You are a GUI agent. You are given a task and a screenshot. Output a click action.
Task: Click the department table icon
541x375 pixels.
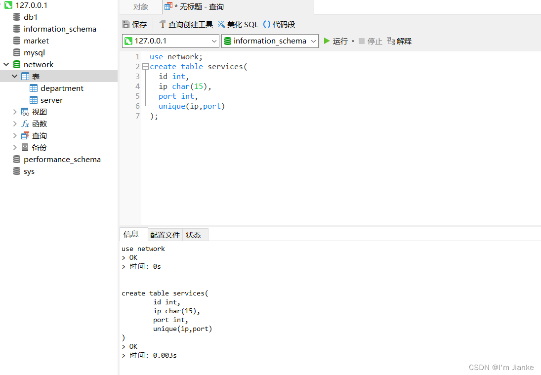tap(34, 88)
